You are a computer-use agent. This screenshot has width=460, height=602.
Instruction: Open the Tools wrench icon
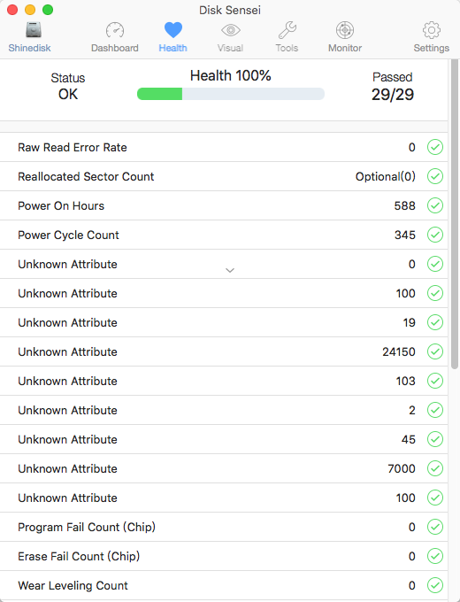[x=287, y=30]
